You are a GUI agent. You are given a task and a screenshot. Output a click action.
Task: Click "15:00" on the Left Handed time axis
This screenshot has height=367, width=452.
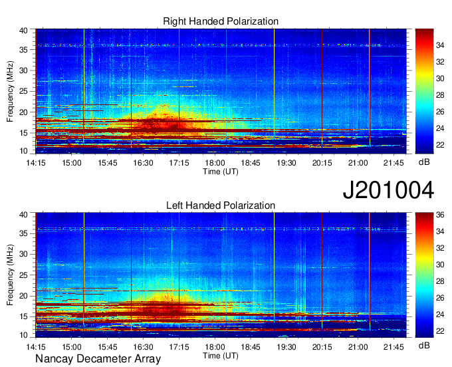coord(72,346)
